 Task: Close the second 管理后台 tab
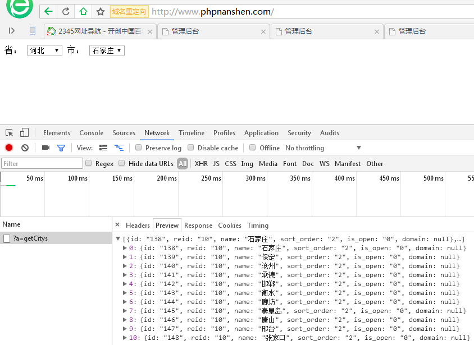[x=377, y=31]
